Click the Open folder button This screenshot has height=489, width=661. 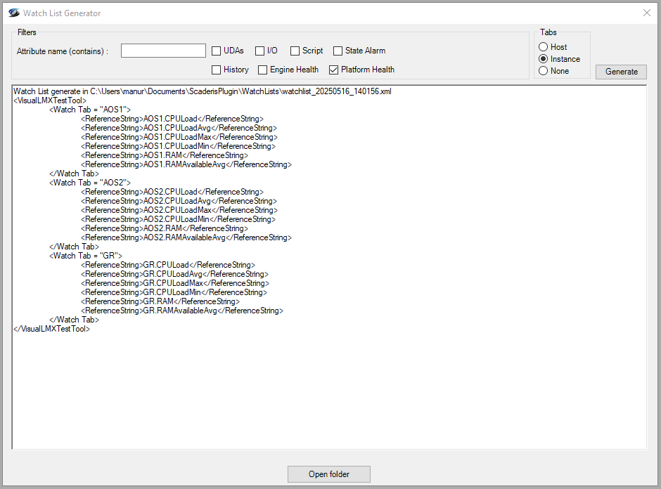(x=328, y=474)
